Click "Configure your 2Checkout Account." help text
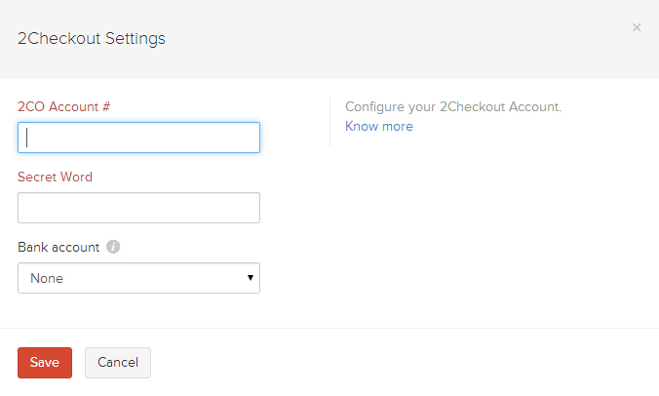 453,106
